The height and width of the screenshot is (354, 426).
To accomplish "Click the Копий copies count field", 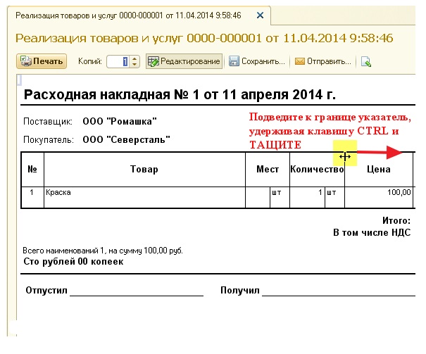I will (118, 61).
